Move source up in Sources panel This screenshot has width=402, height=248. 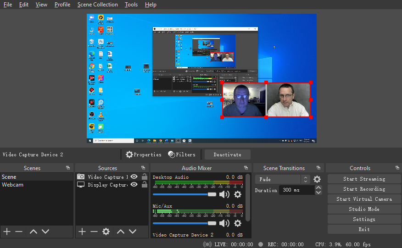121,231
